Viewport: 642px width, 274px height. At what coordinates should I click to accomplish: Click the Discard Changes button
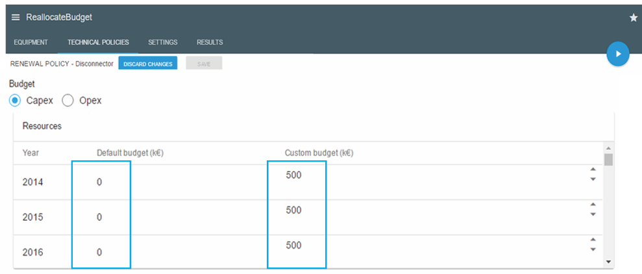click(x=148, y=64)
